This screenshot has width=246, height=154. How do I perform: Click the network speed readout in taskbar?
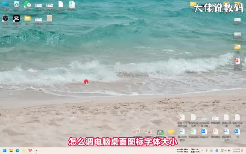point(182,151)
